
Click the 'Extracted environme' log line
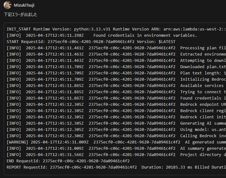pos(116,54)
